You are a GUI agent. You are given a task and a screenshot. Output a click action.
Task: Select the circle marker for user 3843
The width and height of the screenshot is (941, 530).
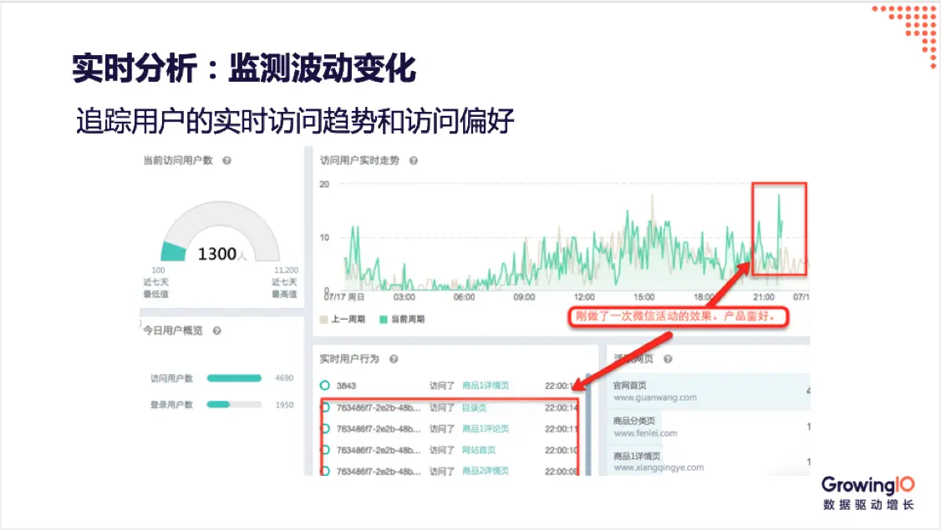(324, 386)
